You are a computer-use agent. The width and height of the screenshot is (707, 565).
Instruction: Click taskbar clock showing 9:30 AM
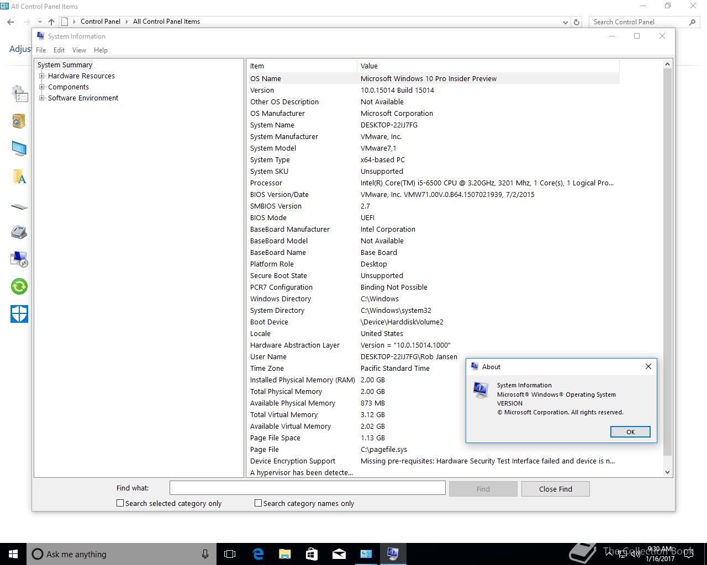pyautogui.click(x=661, y=554)
